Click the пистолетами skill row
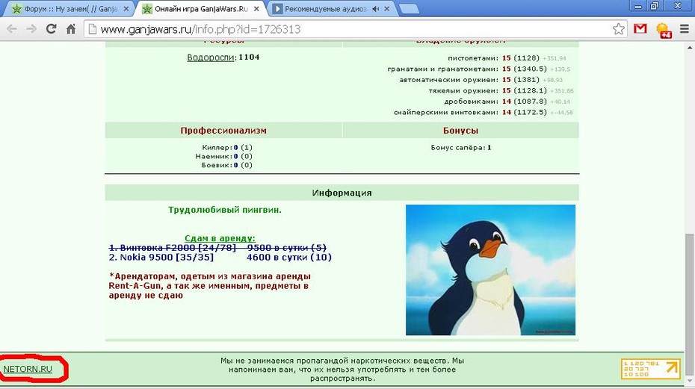695x389 pixels. tap(507, 58)
